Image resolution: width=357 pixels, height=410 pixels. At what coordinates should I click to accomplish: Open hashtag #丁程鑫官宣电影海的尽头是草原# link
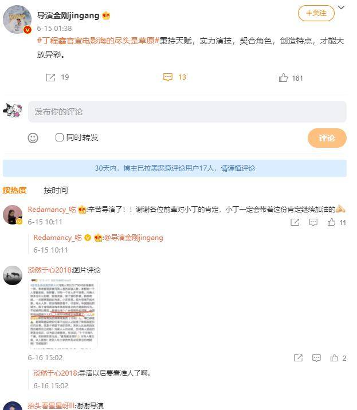coord(98,41)
